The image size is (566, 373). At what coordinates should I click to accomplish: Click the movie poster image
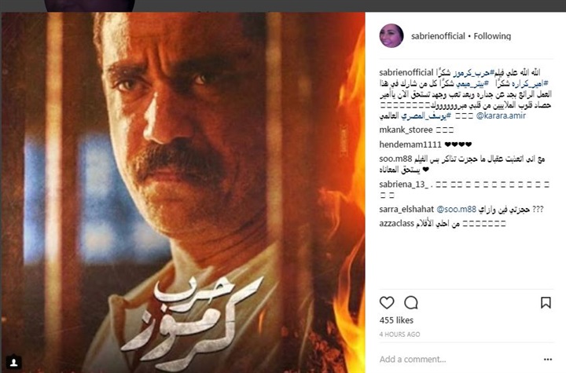(x=183, y=192)
